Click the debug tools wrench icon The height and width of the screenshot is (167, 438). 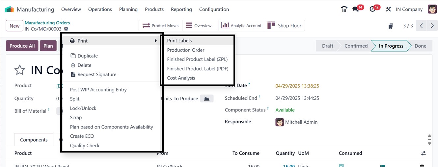[388, 9]
